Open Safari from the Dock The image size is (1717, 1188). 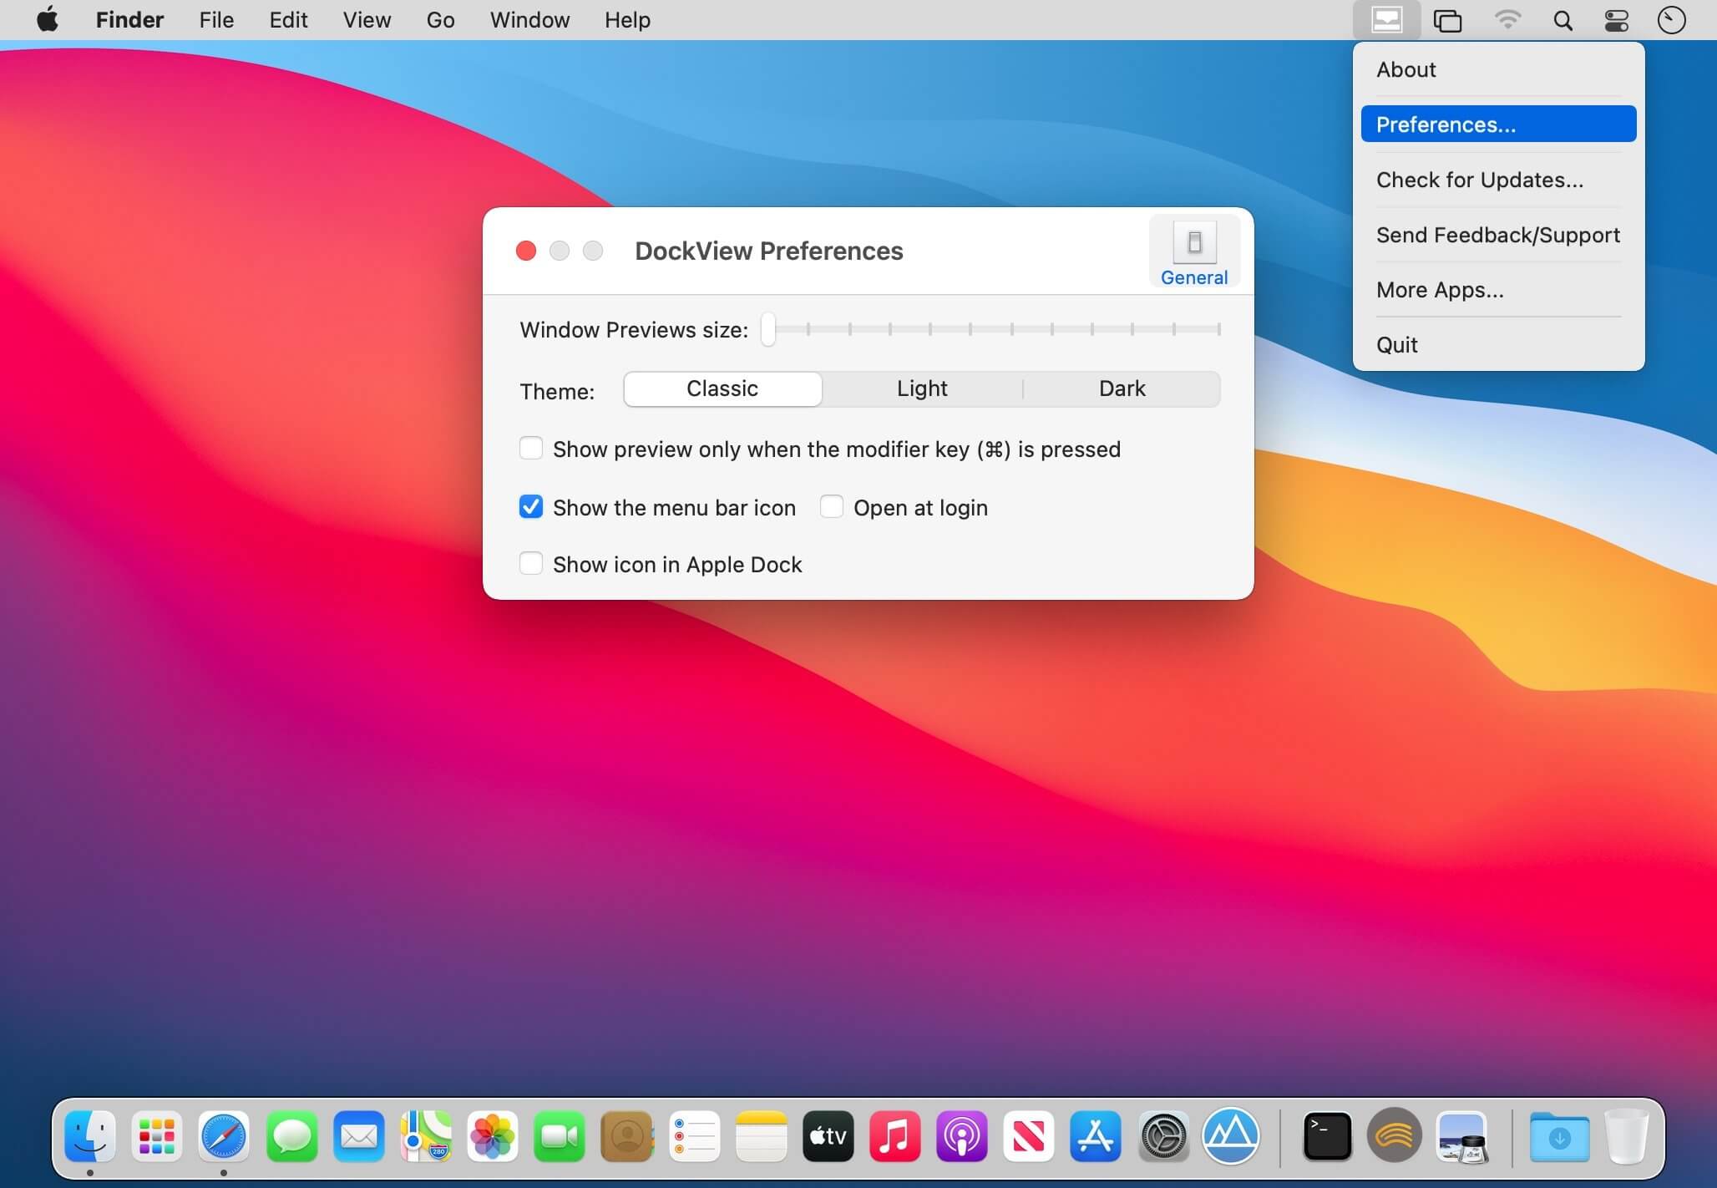click(x=224, y=1136)
